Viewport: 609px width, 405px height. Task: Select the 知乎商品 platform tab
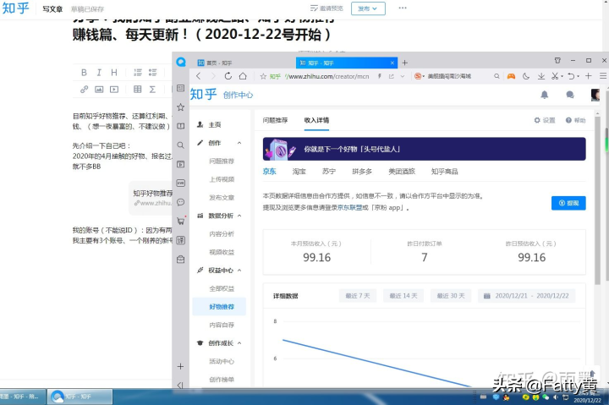point(444,172)
